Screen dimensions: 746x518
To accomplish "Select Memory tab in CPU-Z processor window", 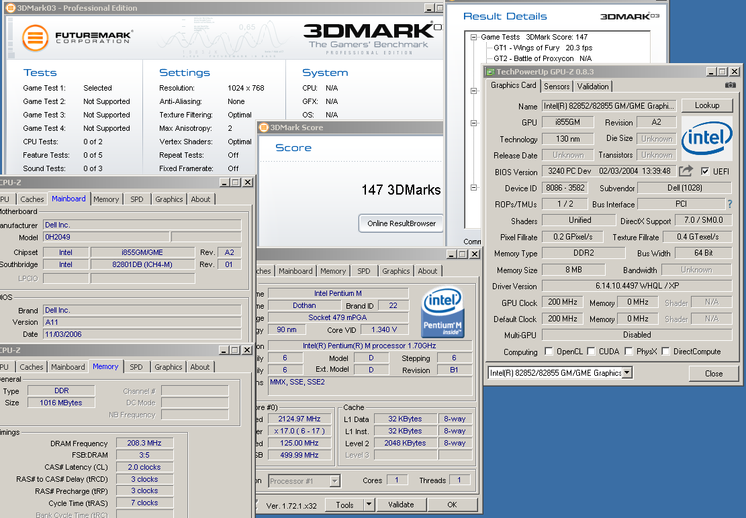I will click(333, 271).
